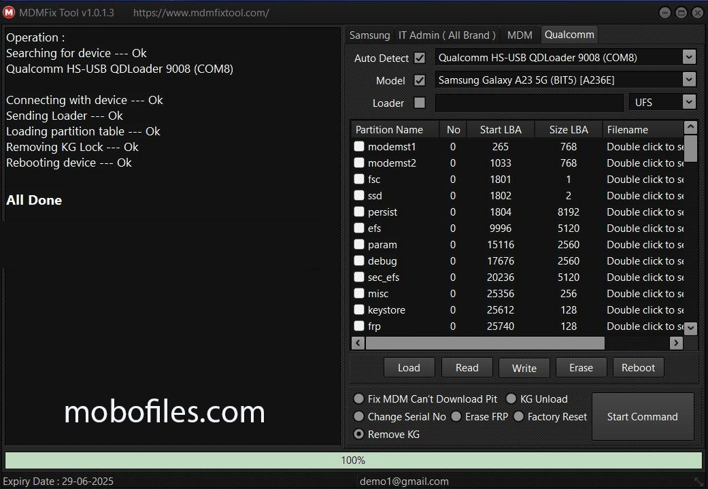Maximize the MDMFix Tool window
708x489 pixels.
(681, 13)
